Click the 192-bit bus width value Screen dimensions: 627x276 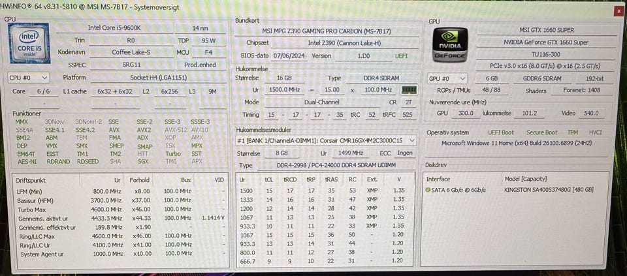click(595, 79)
